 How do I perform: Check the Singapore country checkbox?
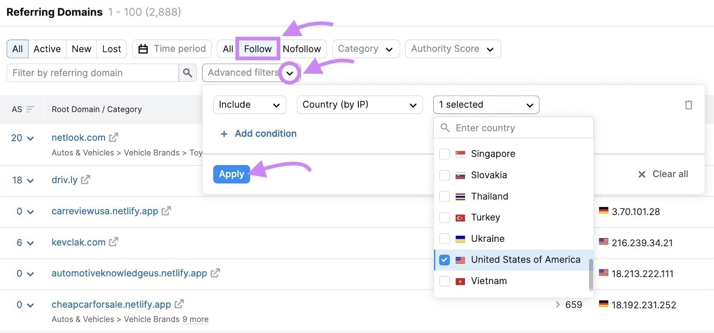444,154
